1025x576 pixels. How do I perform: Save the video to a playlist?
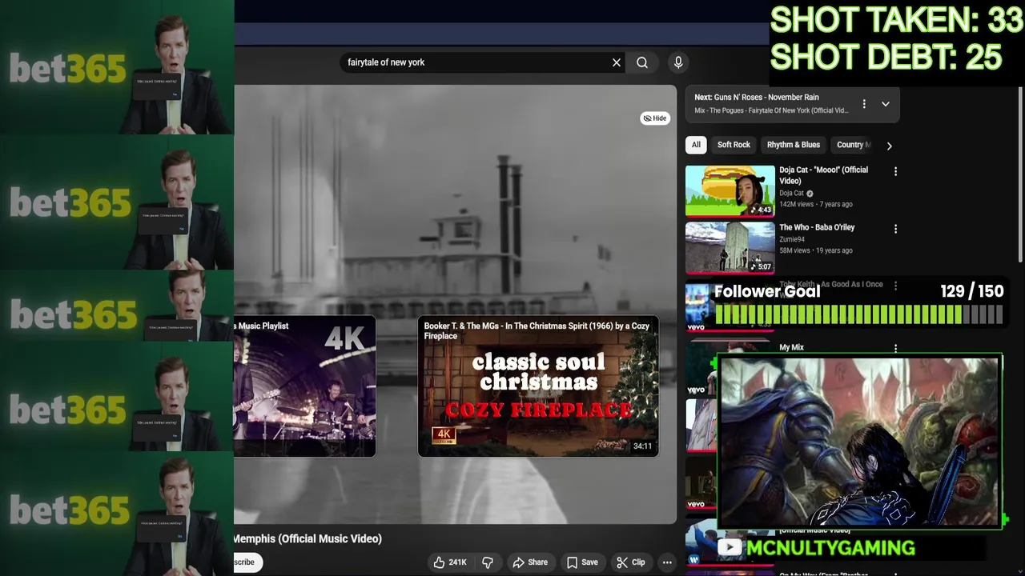point(582,562)
